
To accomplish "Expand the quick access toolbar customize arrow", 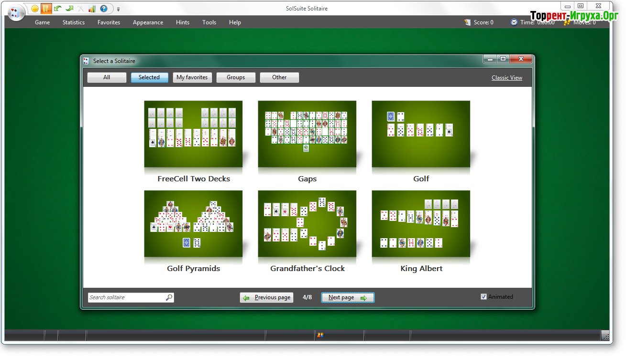I will pos(119,9).
